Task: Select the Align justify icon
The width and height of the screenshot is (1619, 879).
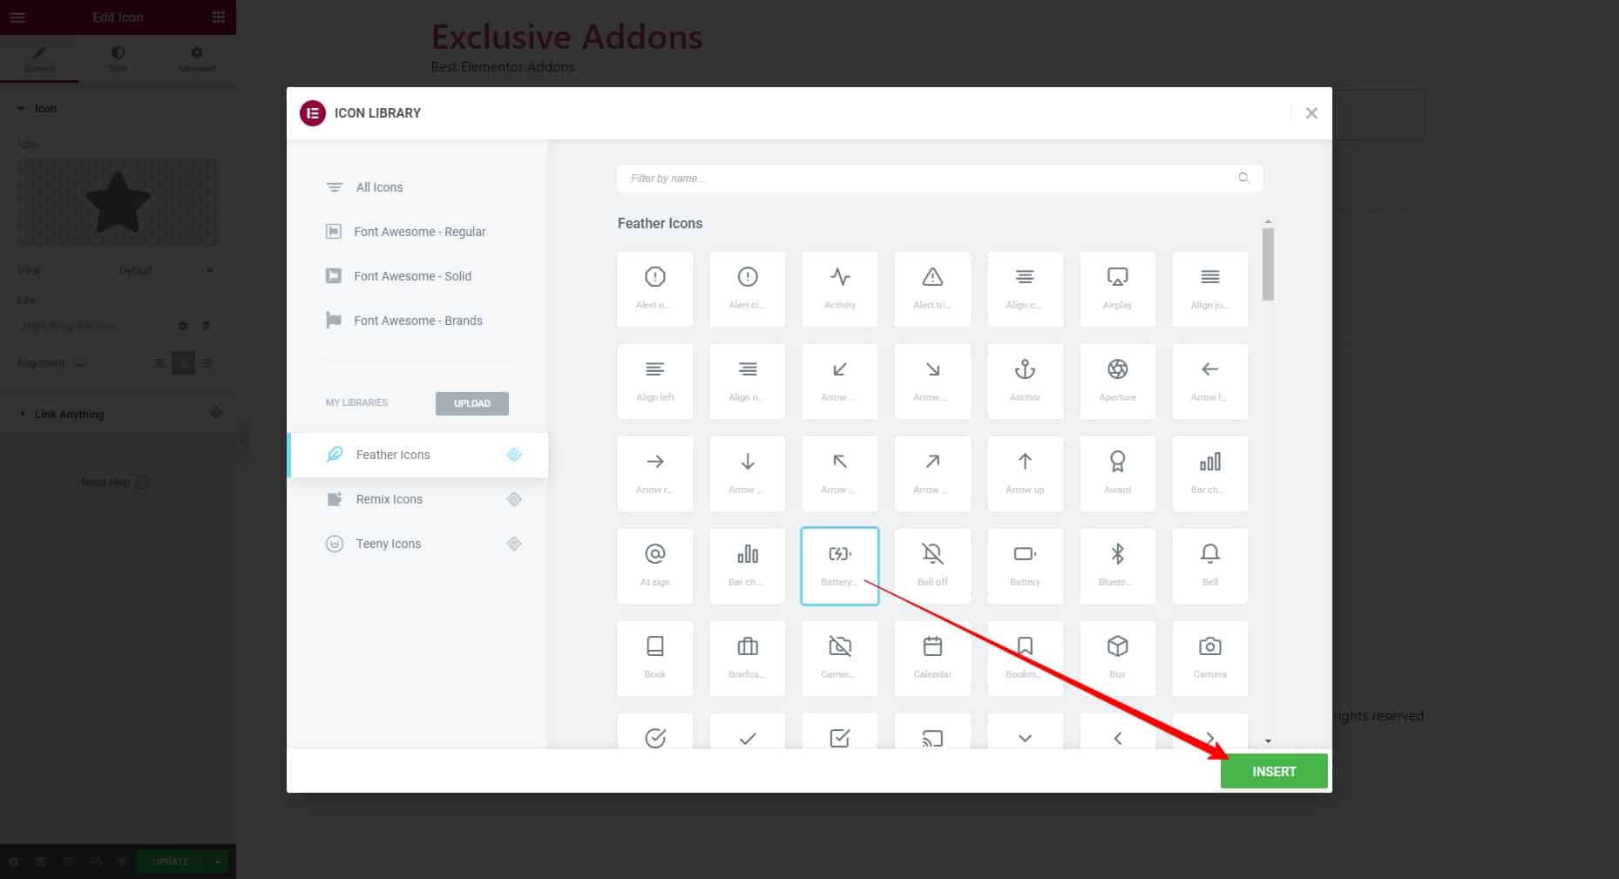Action: point(1210,289)
